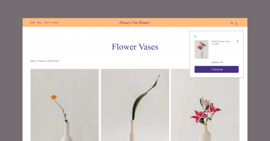Open the shopping bag cart icon

[237, 23]
